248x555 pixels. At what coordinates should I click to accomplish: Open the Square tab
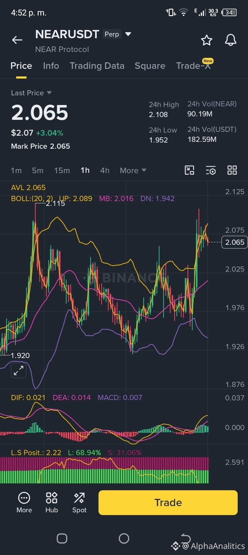tap(150, 66)
